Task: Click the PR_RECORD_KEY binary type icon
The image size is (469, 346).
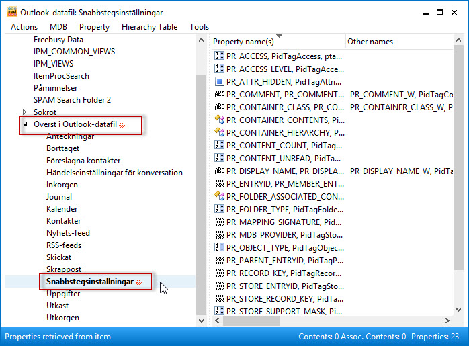Action: [220, 273]
